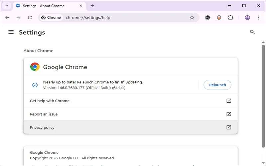This screenshot has height=166, width=266.
Task: Open the Settings hamburger main menu
Action: click(11, 32)
